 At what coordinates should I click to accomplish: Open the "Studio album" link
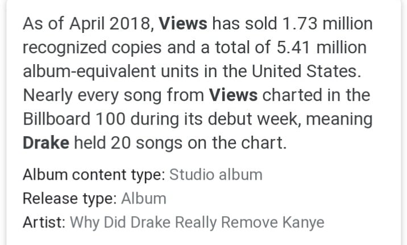(215, 175)
